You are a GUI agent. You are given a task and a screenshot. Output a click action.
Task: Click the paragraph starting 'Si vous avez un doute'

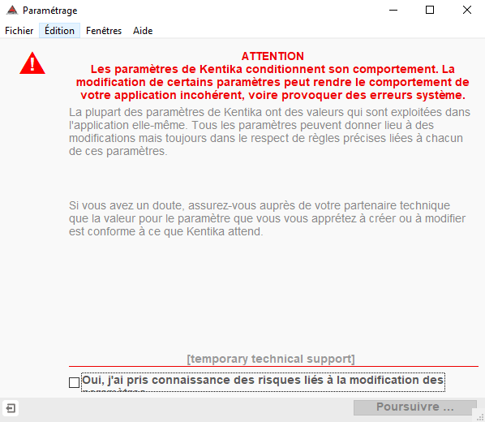267,218
